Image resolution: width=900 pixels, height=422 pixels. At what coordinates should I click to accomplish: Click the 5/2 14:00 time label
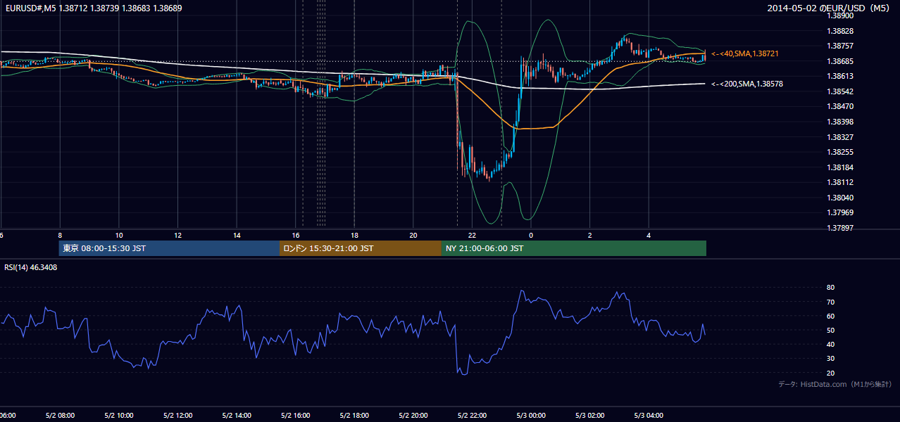click(x=237, y=416)
